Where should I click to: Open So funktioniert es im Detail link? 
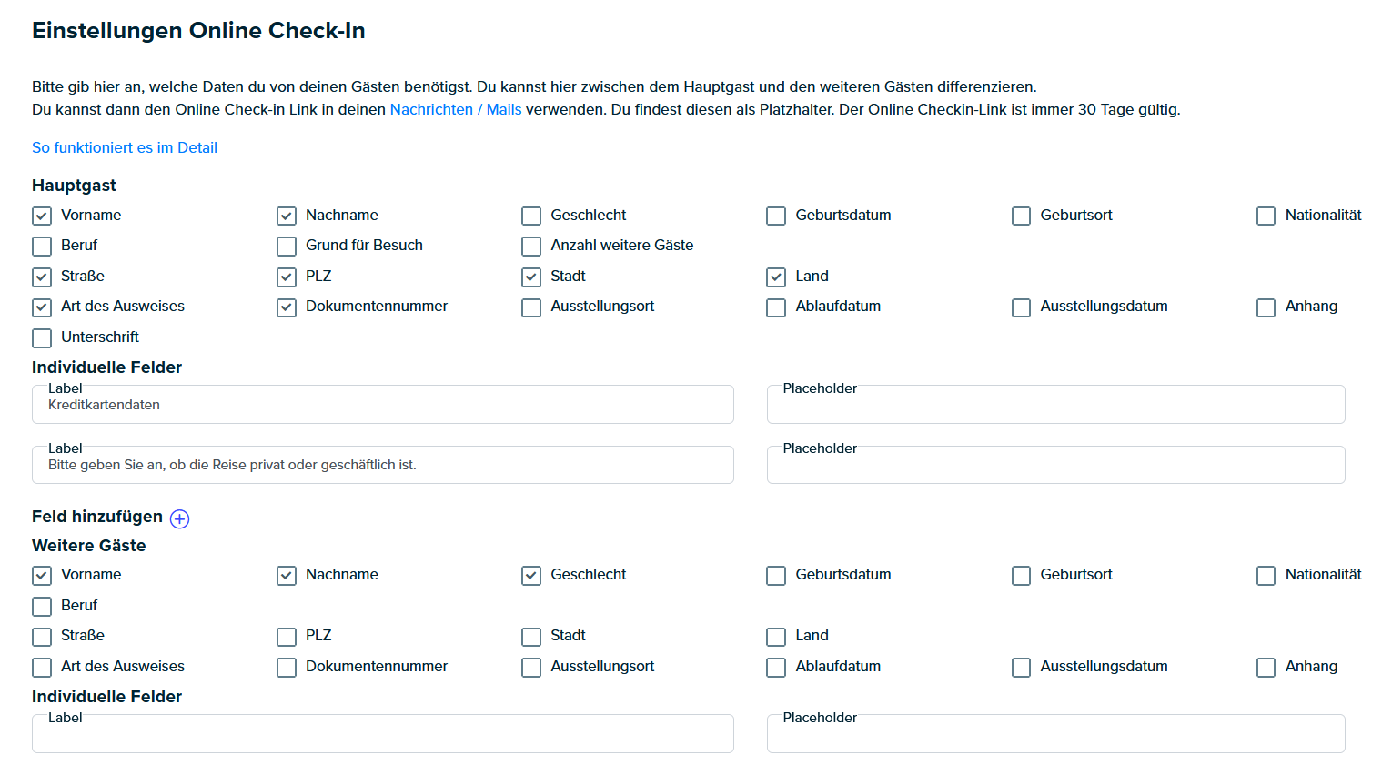coord(125,147)
